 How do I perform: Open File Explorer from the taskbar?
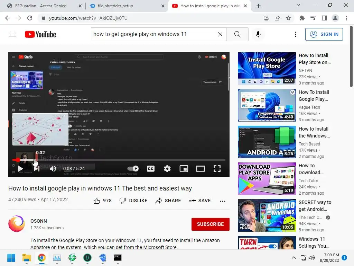26,258
